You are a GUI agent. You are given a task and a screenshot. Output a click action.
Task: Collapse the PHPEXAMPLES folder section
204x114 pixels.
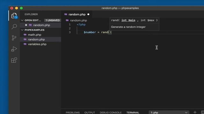pyautogui.click(x=22, y=30)
